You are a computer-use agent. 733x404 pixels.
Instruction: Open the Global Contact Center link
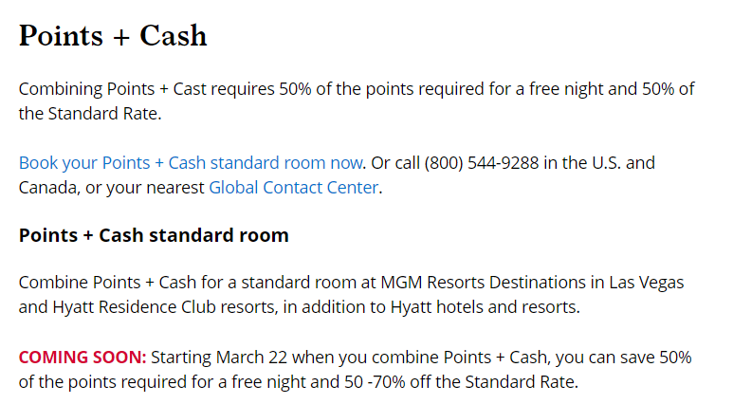pos(294,188)
